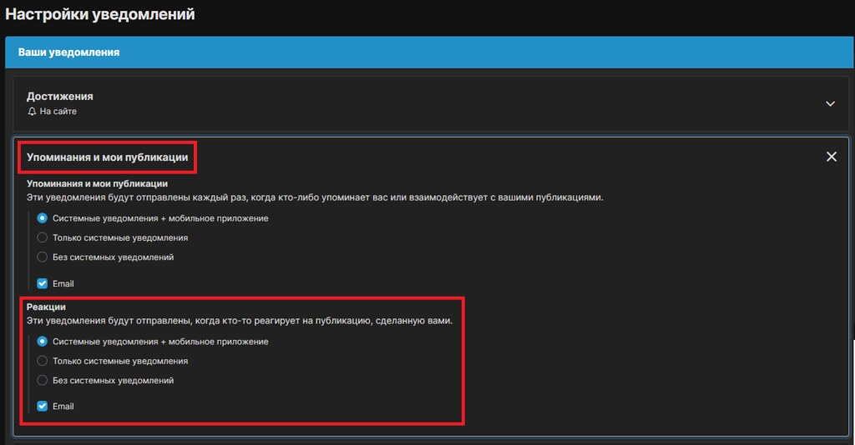Toggle the Email checkbox above Реакции heading
The image size is (855, 445).
point(43,283)
